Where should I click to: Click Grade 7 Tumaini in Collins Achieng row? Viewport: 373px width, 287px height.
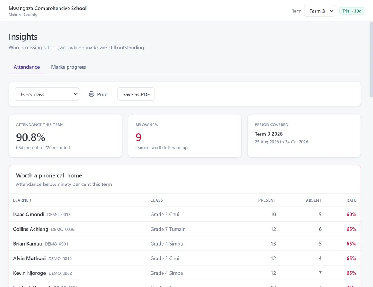(x=169, y=229)
